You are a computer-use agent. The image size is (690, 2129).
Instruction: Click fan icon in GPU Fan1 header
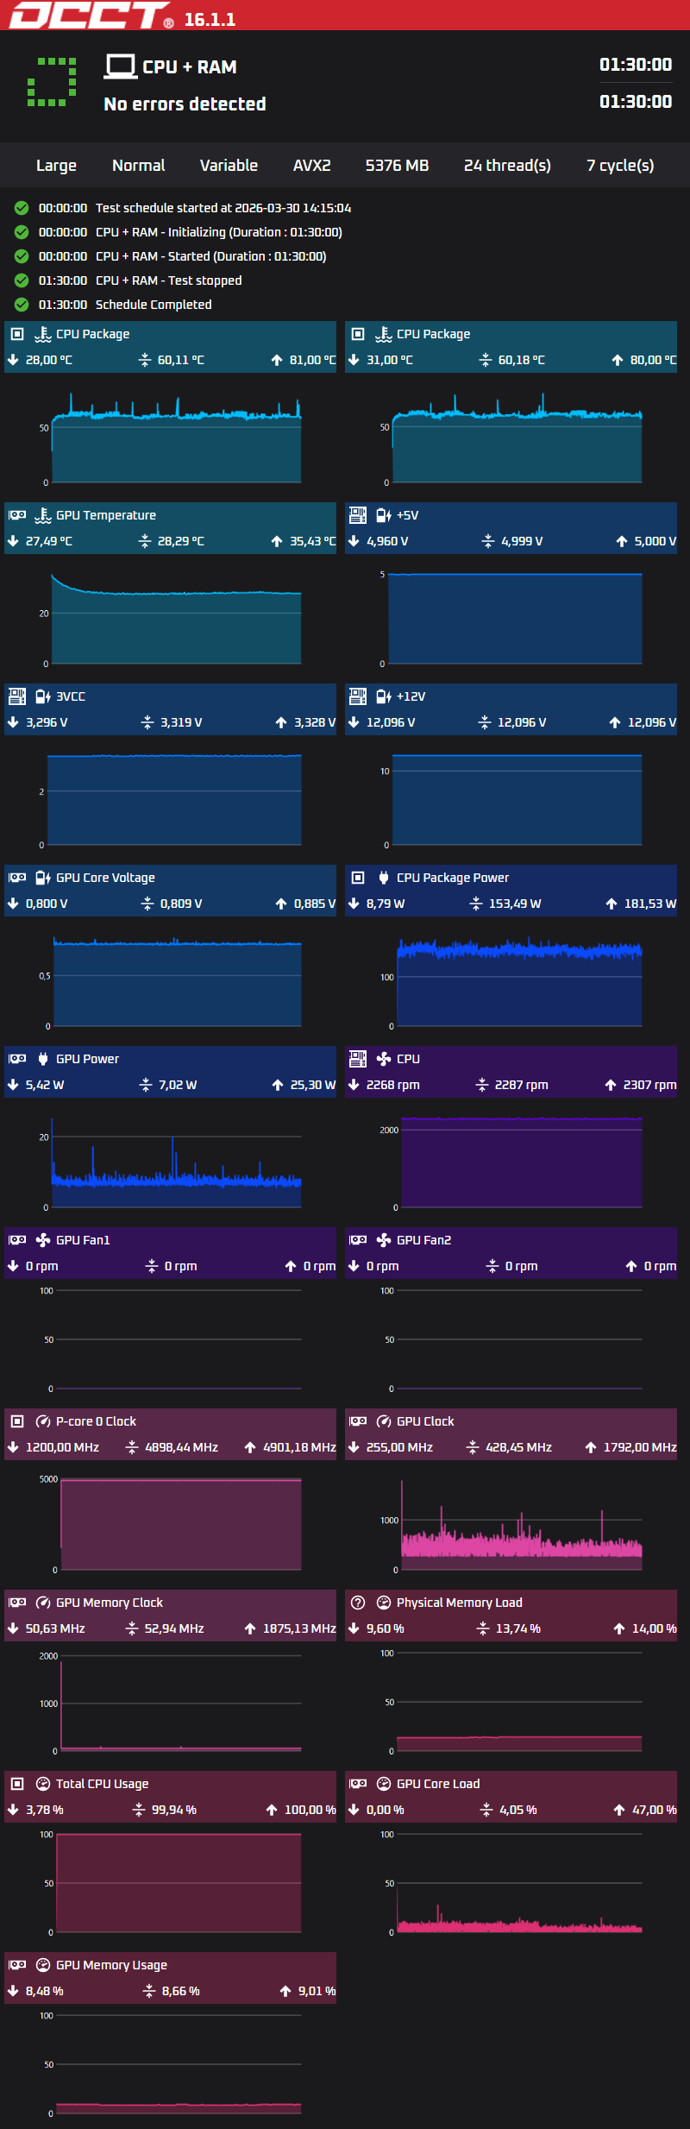point(43,1240)
